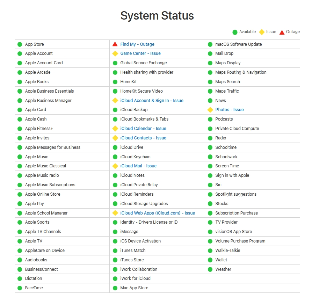
Task: Click the Apple Music Classical entry
Action: [45, 166]
